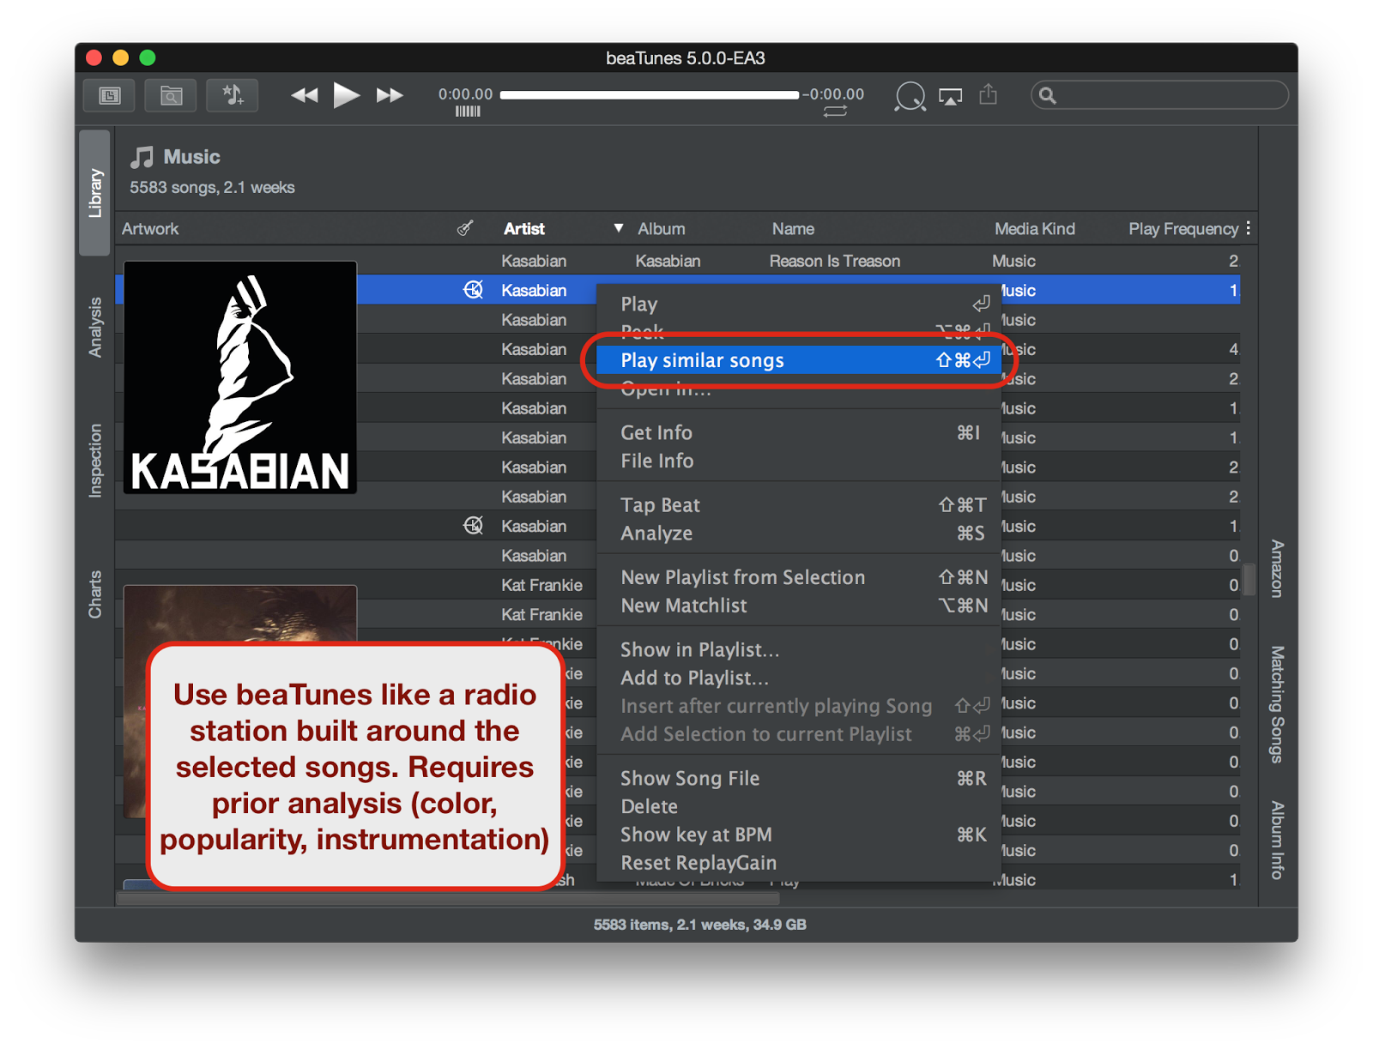Switch to the Library side tab
The height and width of the screenshot is (1049, 1373).
click(x=94, y=193)
